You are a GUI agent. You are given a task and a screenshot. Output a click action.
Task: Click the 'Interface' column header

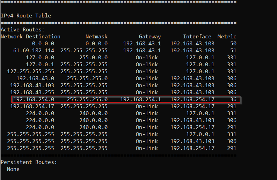click(197, 37)
